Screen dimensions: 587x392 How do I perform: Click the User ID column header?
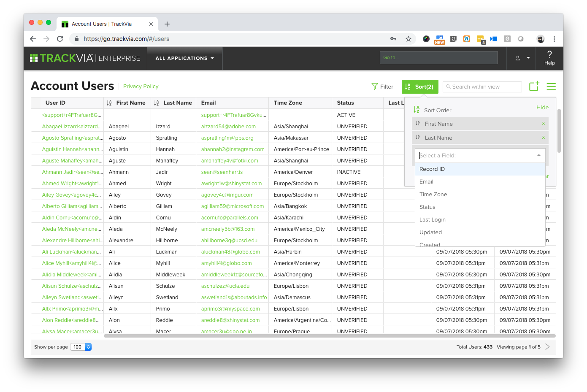click(x=55, y=103)
